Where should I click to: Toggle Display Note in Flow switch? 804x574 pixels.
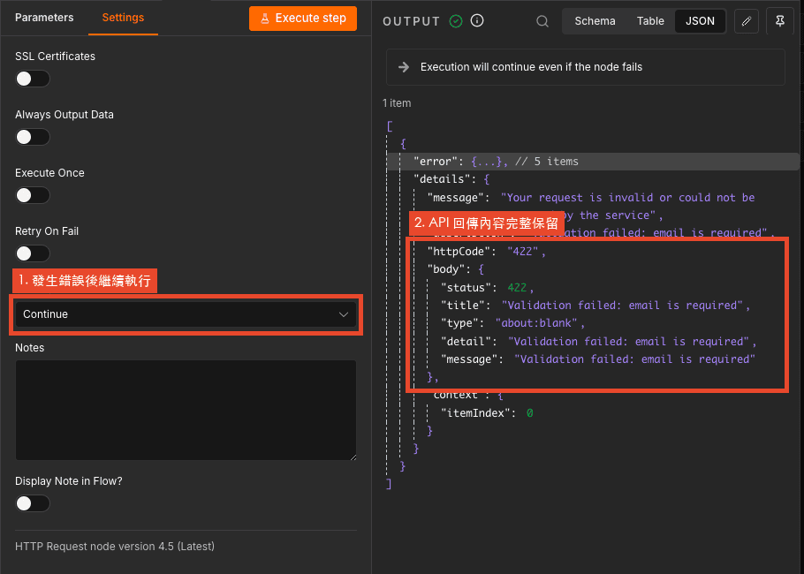tap(33, 503)
